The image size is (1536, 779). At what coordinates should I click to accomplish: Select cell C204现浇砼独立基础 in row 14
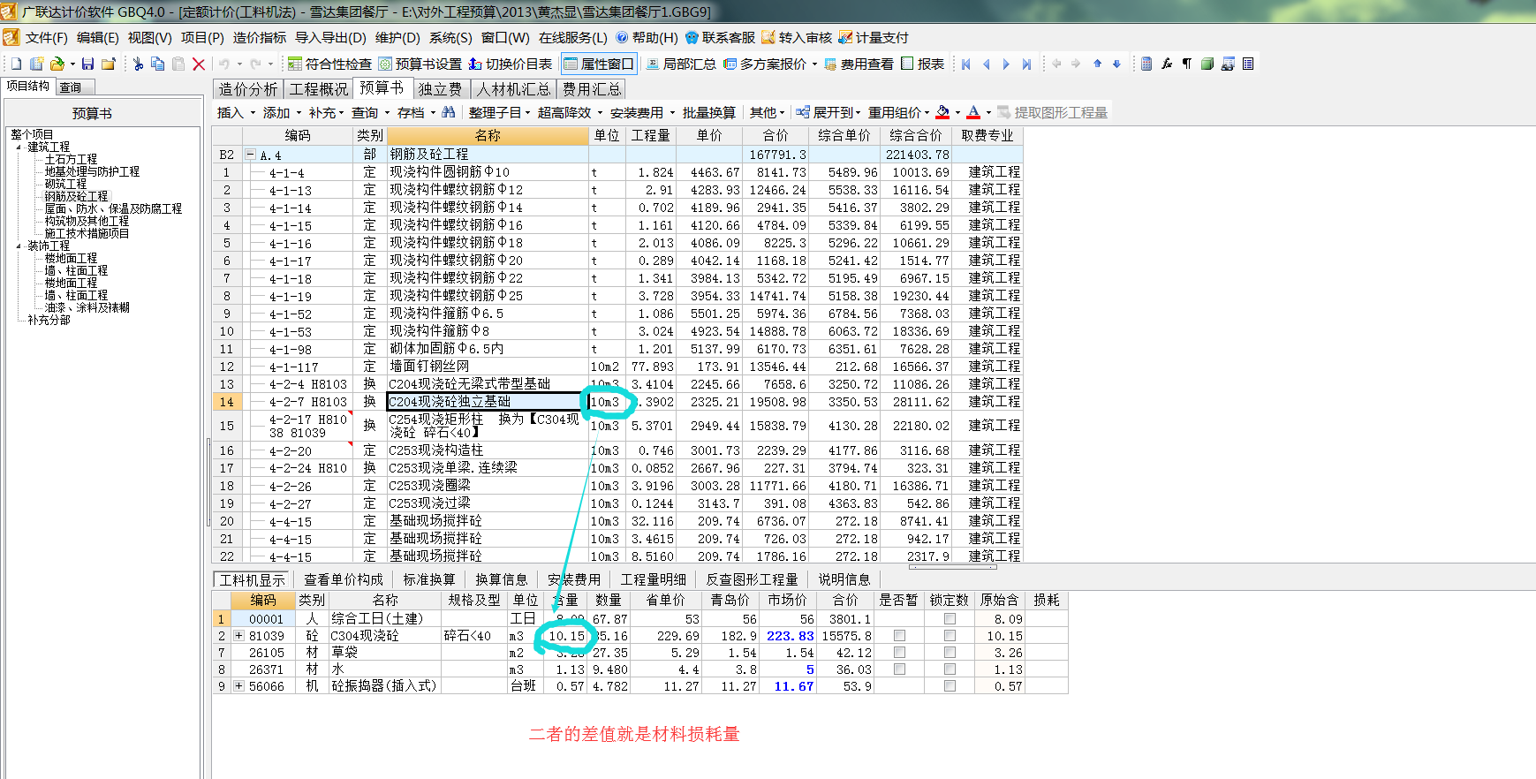[x=487, y=402]
